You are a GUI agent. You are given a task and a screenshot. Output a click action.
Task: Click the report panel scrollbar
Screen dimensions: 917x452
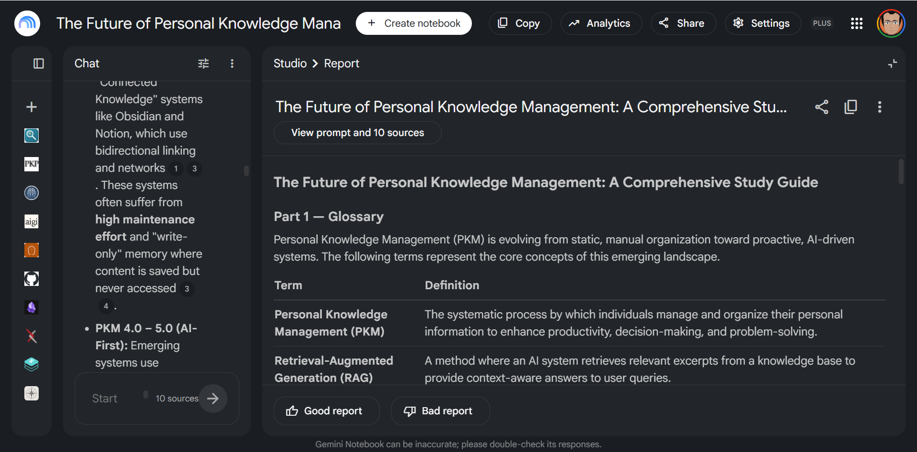901,171
